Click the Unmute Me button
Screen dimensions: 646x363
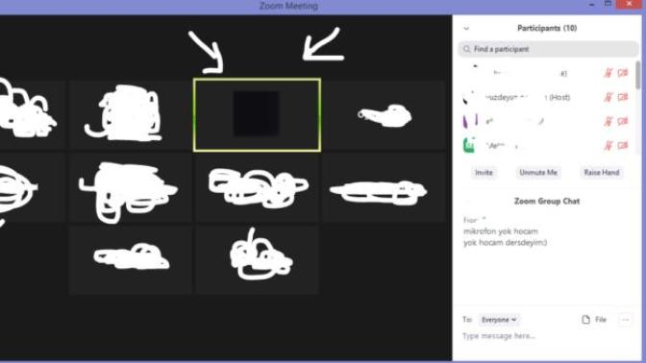pos(538,173)
